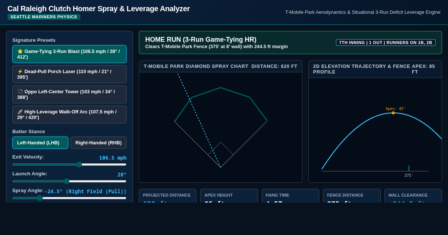This screenshot has width=448, height=235.
Task: Click the HOME RUN (3-Run Game-Tying HR) heading
Action: click(201, 40)
